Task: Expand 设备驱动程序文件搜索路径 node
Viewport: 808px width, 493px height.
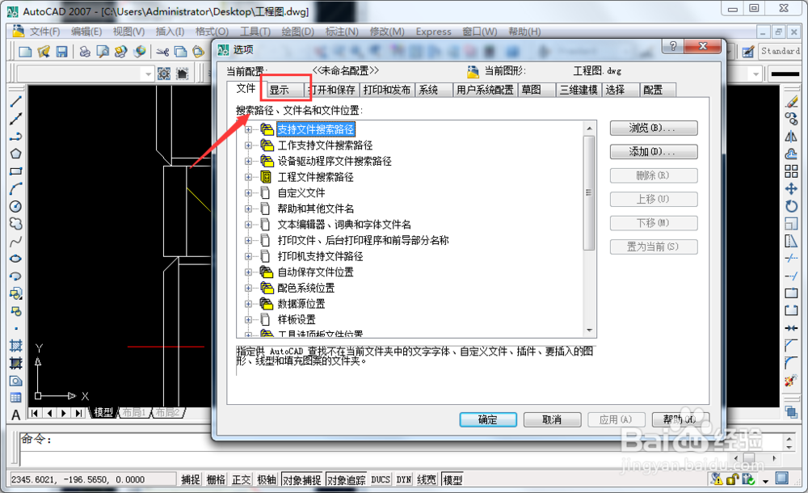Action: tap(248, 162)
